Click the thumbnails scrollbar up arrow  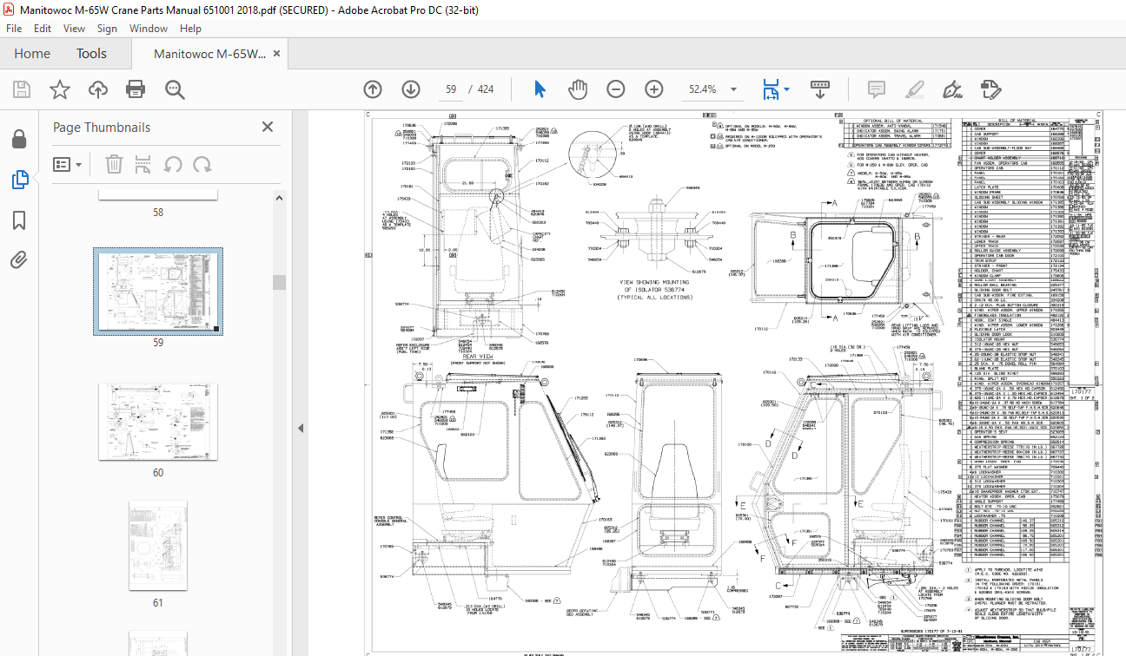(279, 199)
